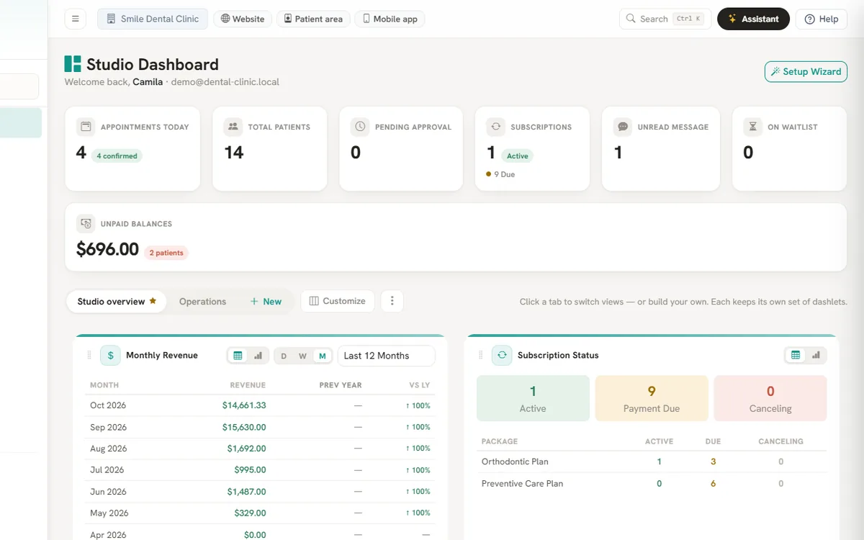Click the VS LY column header
864x540 pixels.
pyautogui.click(x=419, y=385)
